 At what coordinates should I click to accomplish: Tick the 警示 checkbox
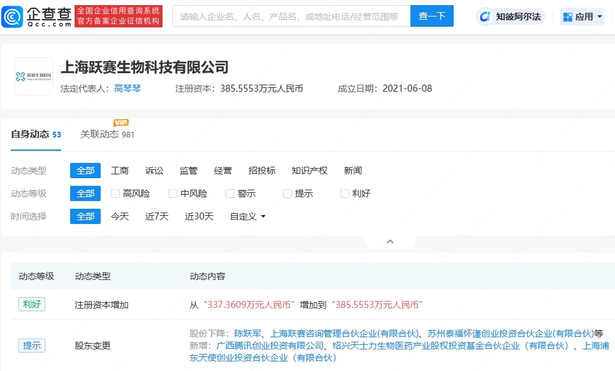(230, 193)
